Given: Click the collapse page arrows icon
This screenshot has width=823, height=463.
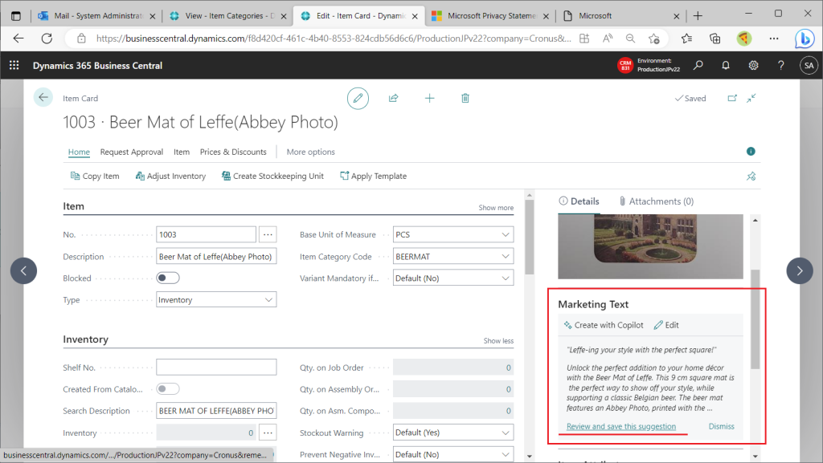Looking at the screenshot, I should tap(751, 98).
